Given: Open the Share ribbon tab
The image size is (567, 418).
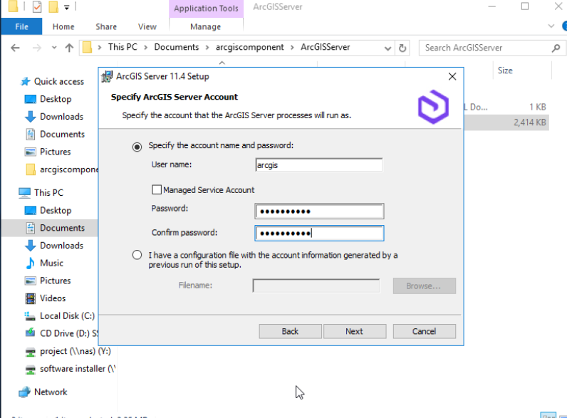Looking at the screenshot, I should [x=106, y=26].
